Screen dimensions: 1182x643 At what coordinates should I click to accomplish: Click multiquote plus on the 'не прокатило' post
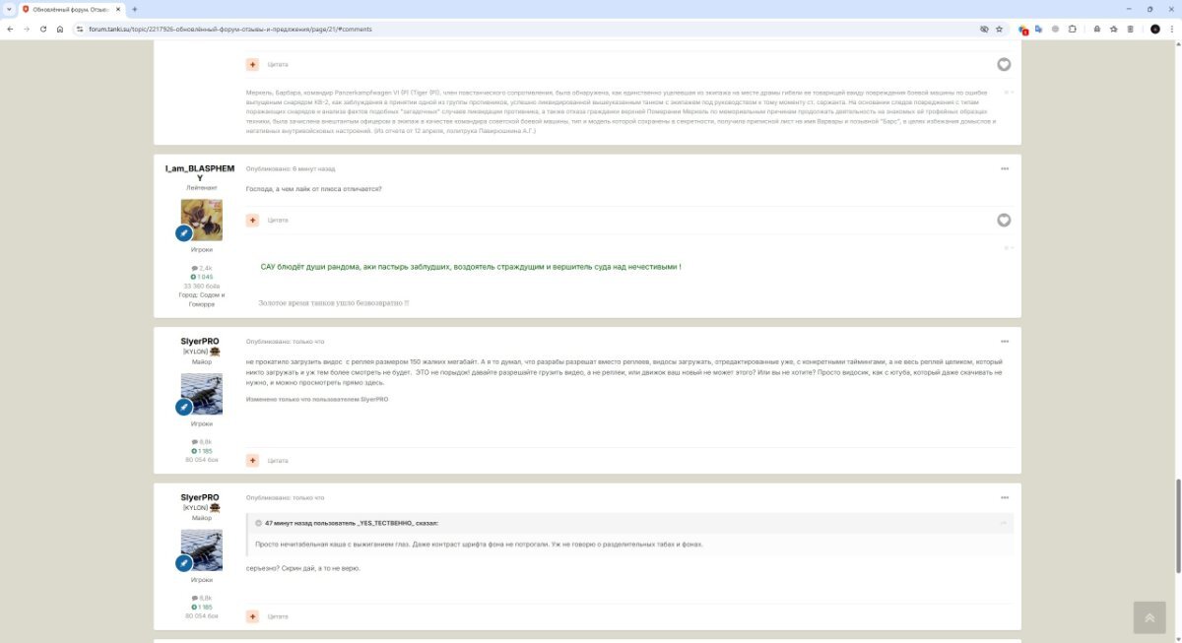pos(252,460)
